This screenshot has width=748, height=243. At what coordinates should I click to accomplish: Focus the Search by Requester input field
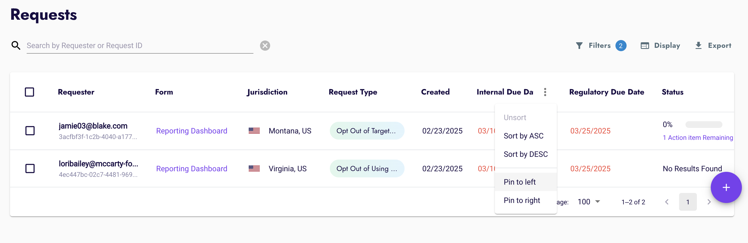click(x=140, y=46)
